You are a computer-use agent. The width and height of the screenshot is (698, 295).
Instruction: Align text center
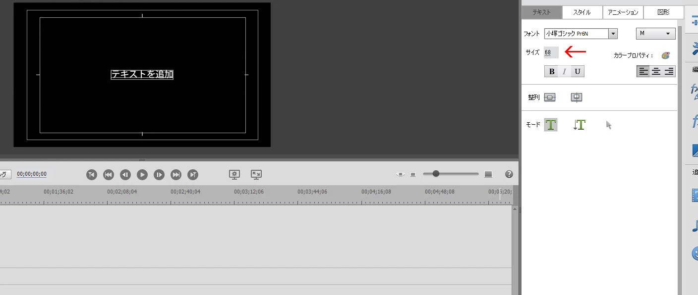pyautogui.click(x=656, y=71)
